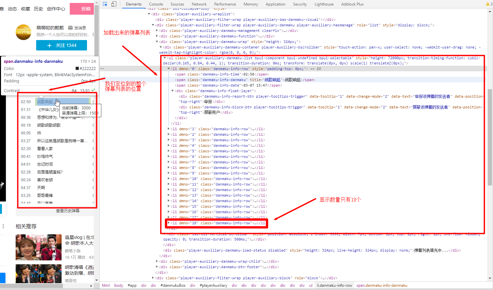The width and height of the screenshot is (493, 290).
Task: Open the Application tab
Action: 275,4
